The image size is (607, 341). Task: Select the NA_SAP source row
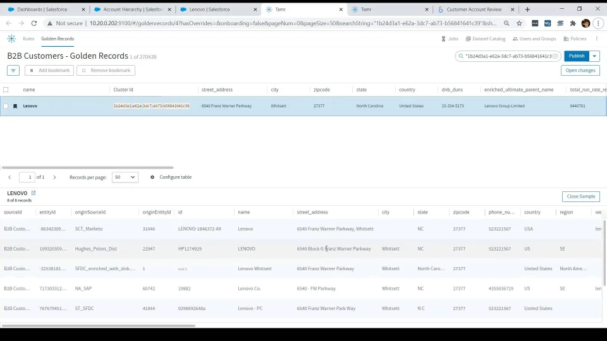point(302,289)
